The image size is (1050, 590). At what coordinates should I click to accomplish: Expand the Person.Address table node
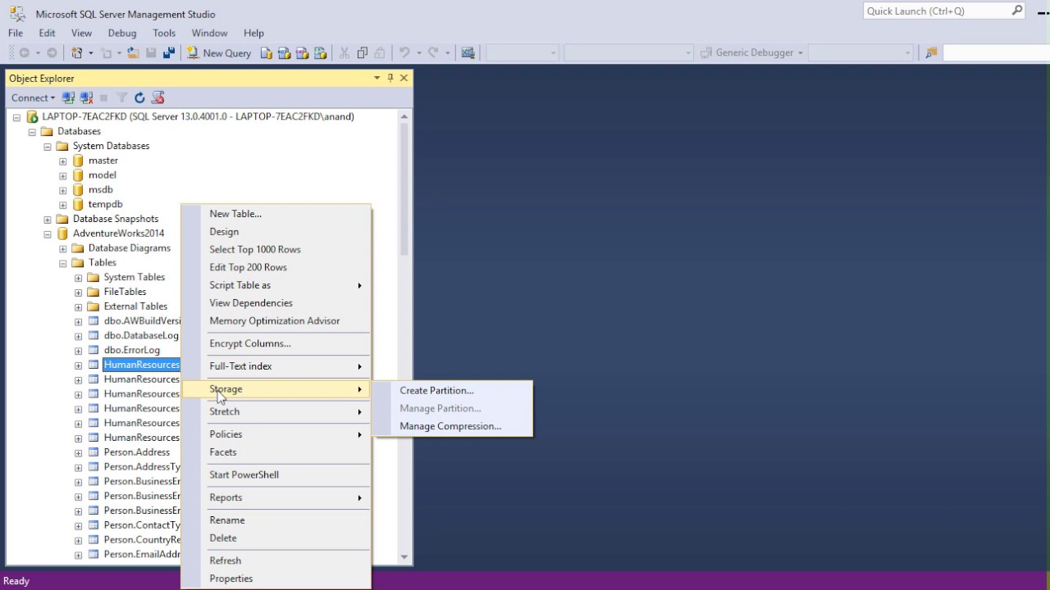tap(79, 453)
